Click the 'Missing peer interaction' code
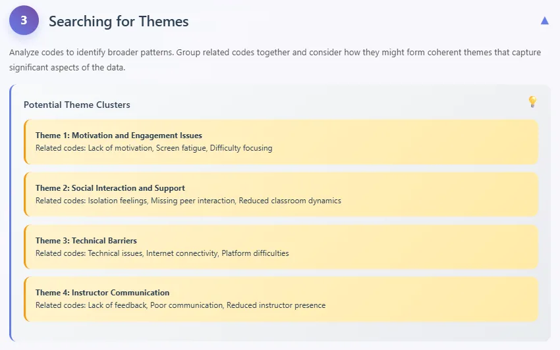This screenshot has width=560, height=350. 192,201
